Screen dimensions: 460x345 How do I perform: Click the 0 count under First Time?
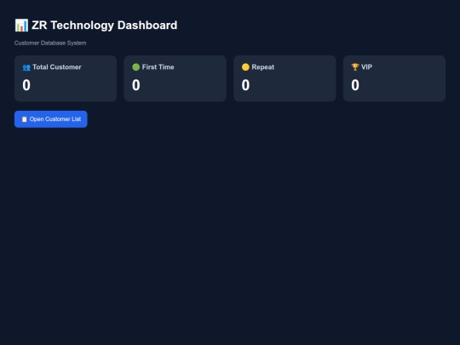[x=135, y=85]
